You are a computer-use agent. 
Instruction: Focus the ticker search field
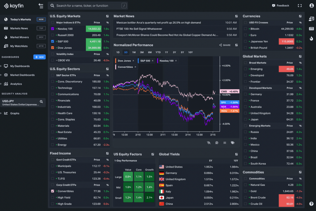coord(88,6)
